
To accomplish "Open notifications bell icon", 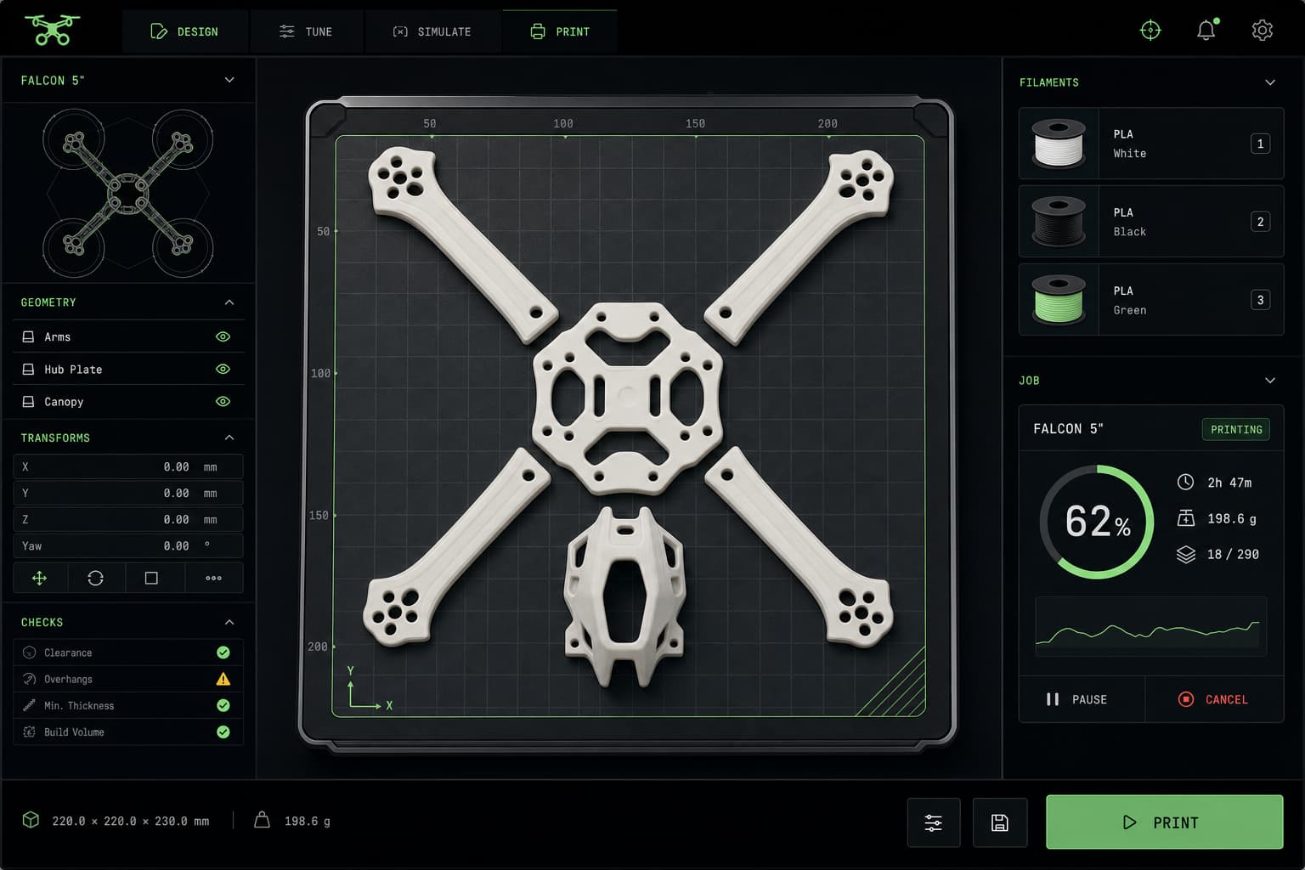I will [x=1206, y=31].
